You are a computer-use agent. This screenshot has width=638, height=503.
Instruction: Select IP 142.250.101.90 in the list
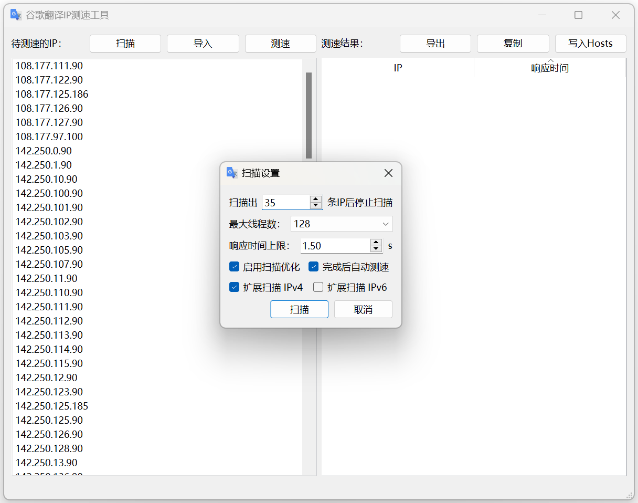[x=49, y=207]
